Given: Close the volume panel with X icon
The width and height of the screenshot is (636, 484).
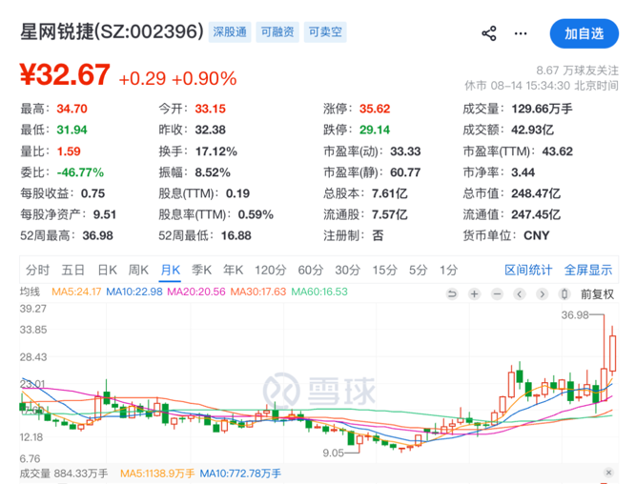Looking at the screenshot, I should point(608,473).
